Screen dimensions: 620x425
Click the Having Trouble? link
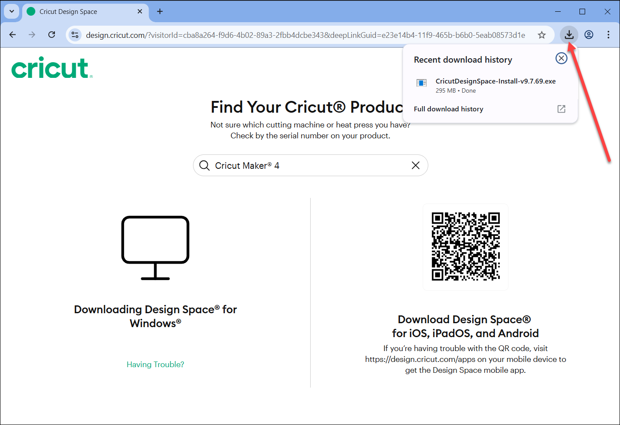(x=155, y=364)
